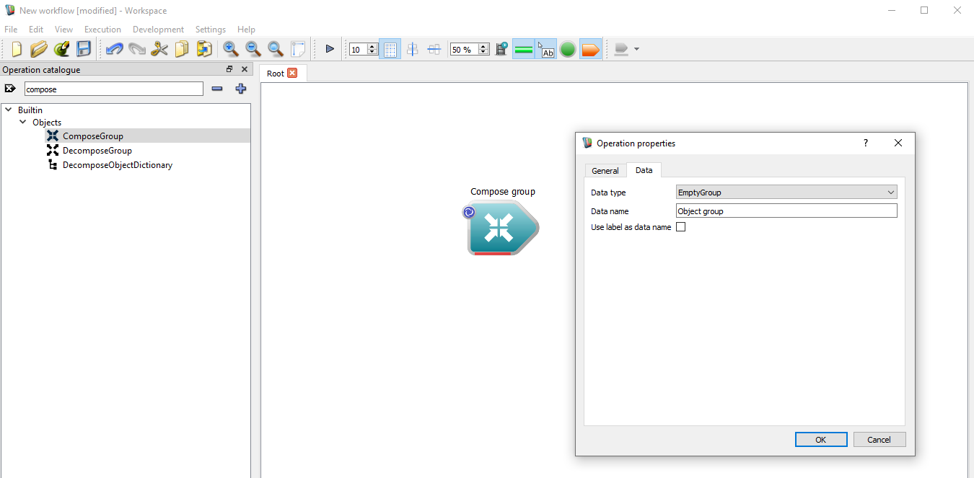Open the Development menu

click(158, 30)
